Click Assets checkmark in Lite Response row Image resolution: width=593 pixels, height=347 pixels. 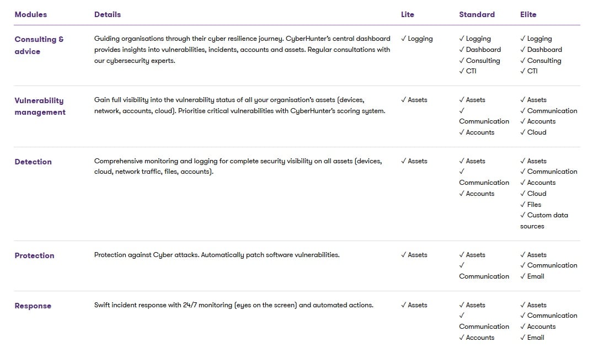click(414, 305)
